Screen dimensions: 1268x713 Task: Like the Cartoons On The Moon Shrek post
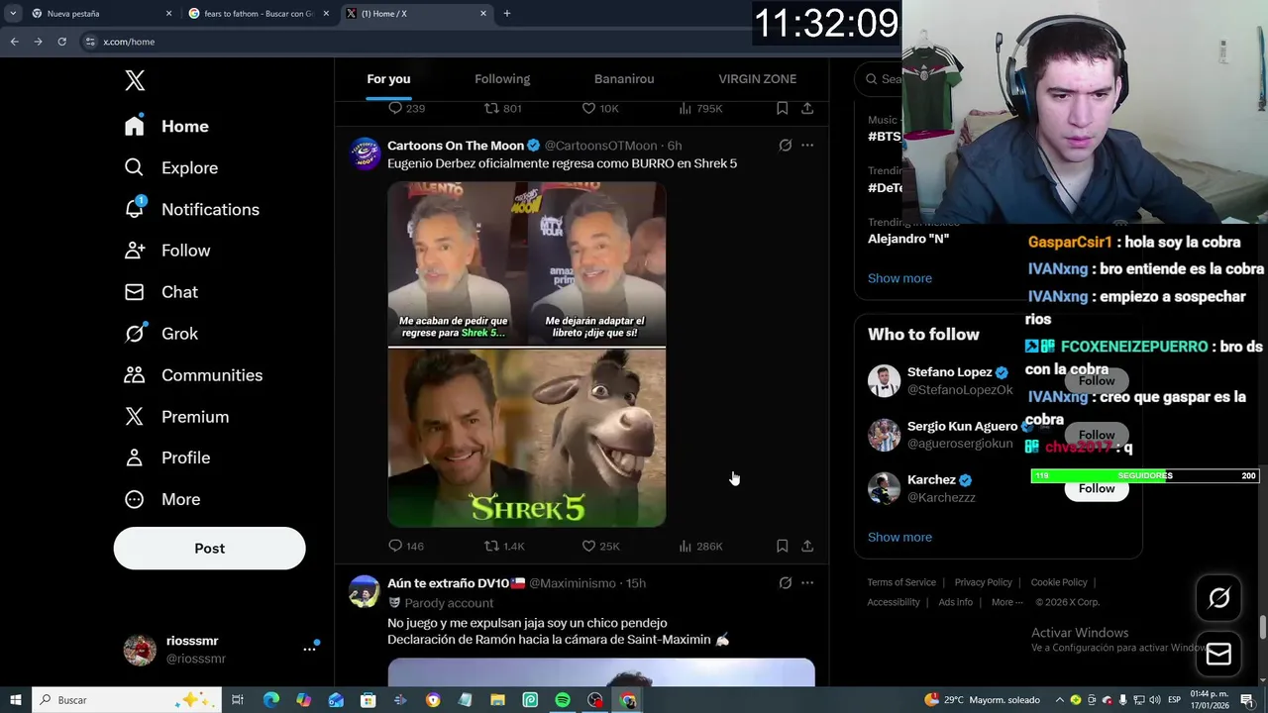(x=599, y=546)
